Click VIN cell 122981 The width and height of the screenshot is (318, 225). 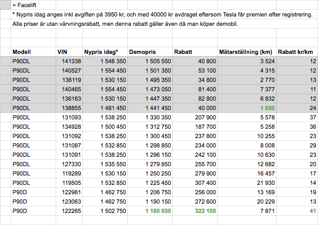(x=71, y=192)
